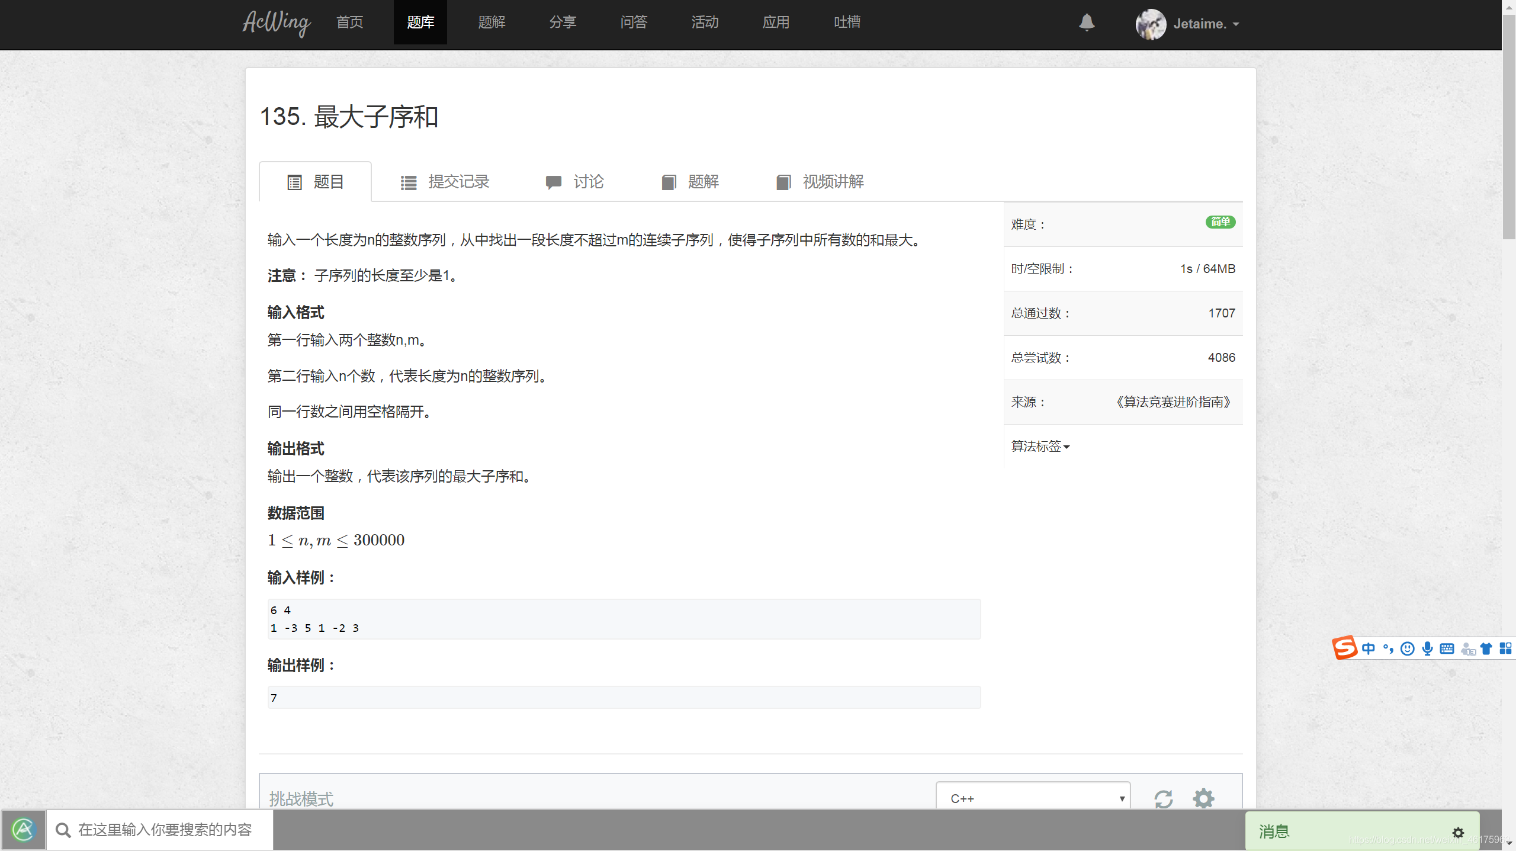
Task: Reset the code editor with the refresh icon
Action: 1164,798
